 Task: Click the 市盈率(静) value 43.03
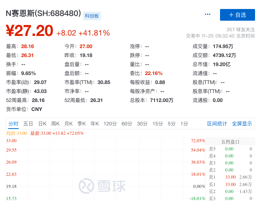pos(40,91)
